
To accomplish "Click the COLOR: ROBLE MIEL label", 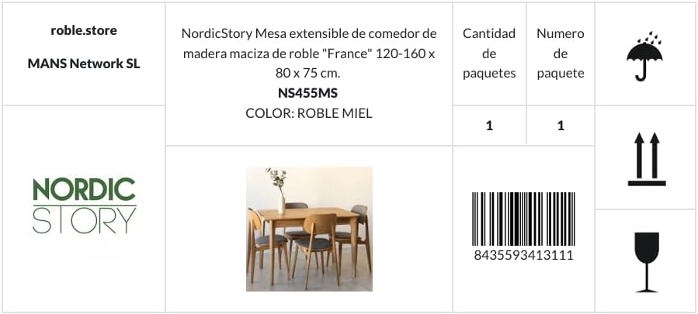I will point(309,113).
